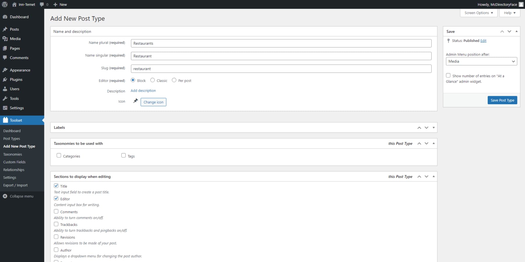Click the + New icon in admin bar
This screenshot has height=262, width=525.
[x=55, y=4]
